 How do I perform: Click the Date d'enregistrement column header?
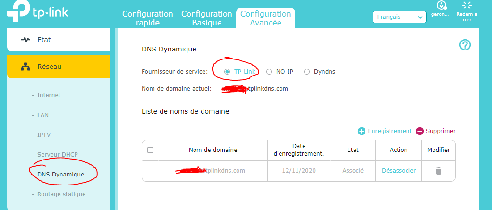(x=299, y=150)
